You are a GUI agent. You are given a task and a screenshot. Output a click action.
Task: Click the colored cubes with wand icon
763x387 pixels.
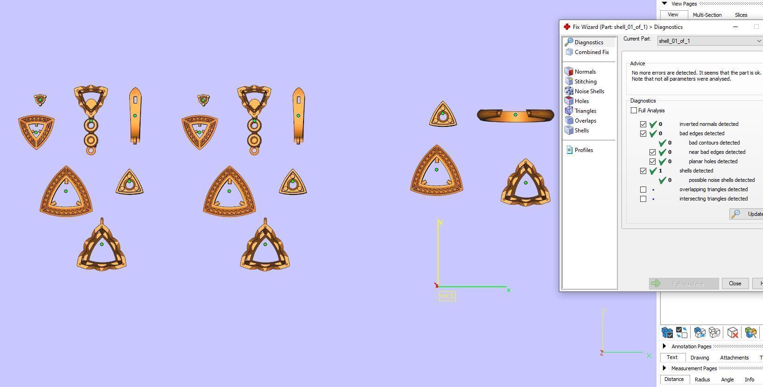tap(751, 332)
